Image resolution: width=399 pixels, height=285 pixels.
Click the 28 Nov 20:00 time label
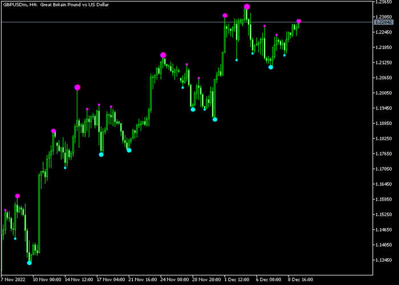pyautogui.click(x=207, y=279)
